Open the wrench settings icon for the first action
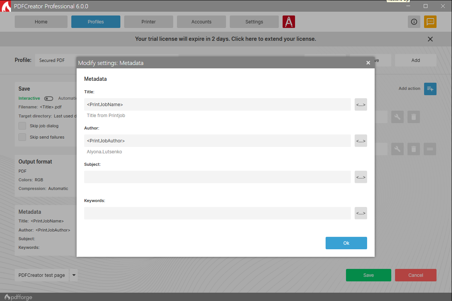Image resolution: width=452 pixels, height=301 pixels. [397, 117]
